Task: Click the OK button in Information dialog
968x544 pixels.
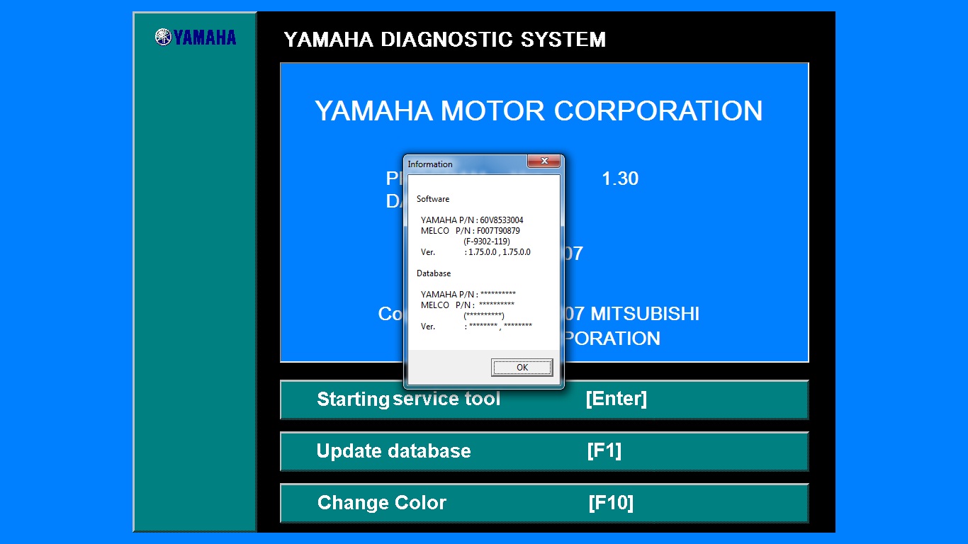Action: (522, 367)
